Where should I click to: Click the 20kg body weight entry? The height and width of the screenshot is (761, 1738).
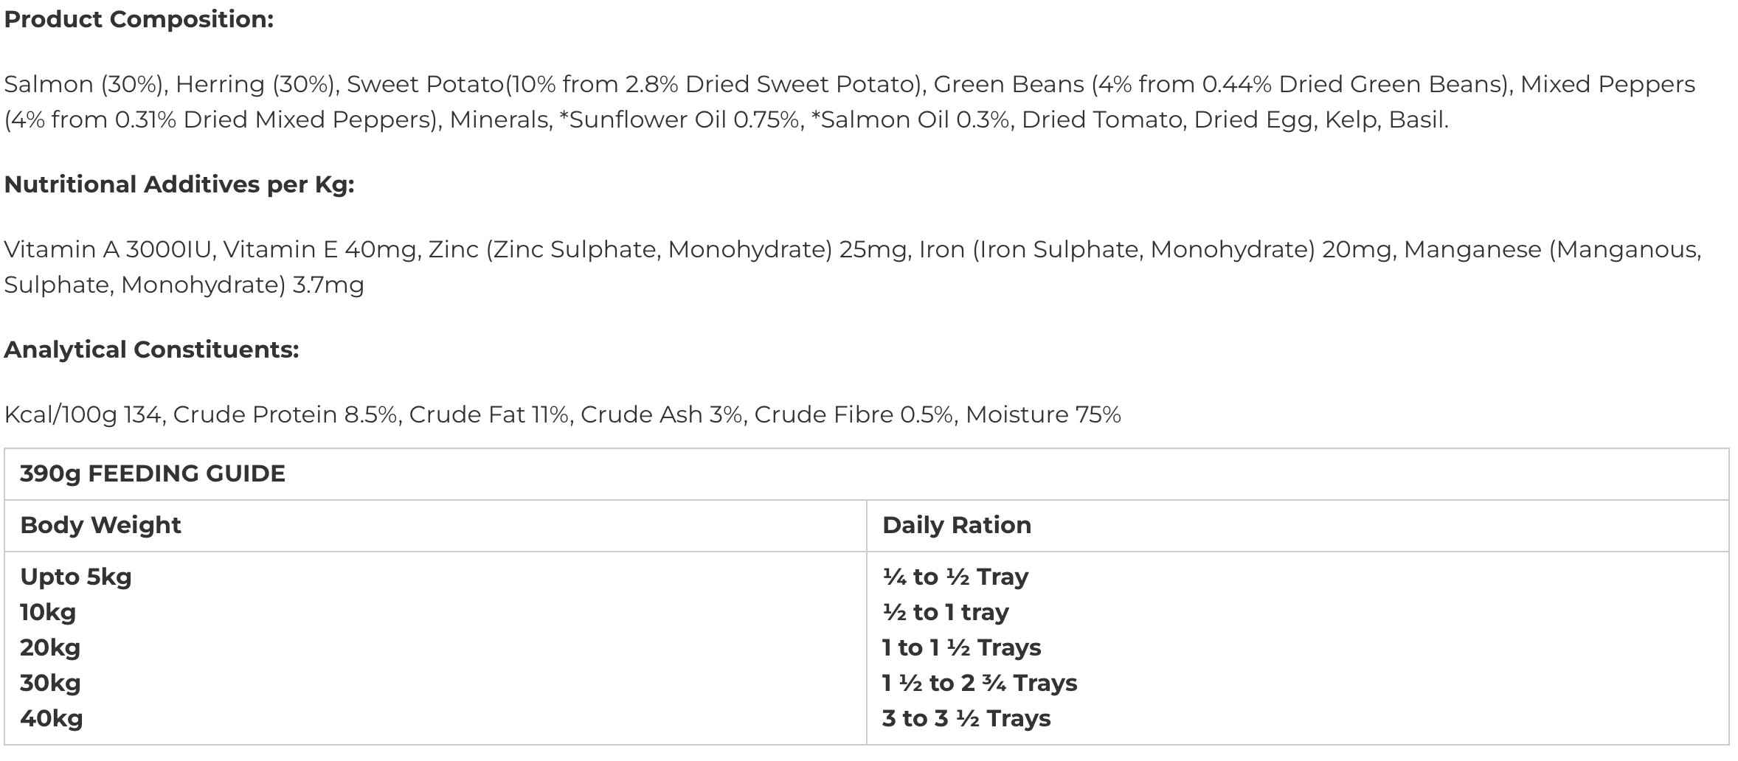coord(50,647)
